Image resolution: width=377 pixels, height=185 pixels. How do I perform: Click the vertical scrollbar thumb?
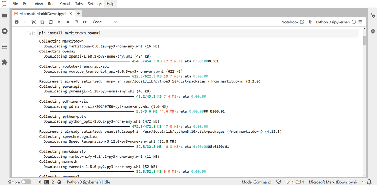364,40
